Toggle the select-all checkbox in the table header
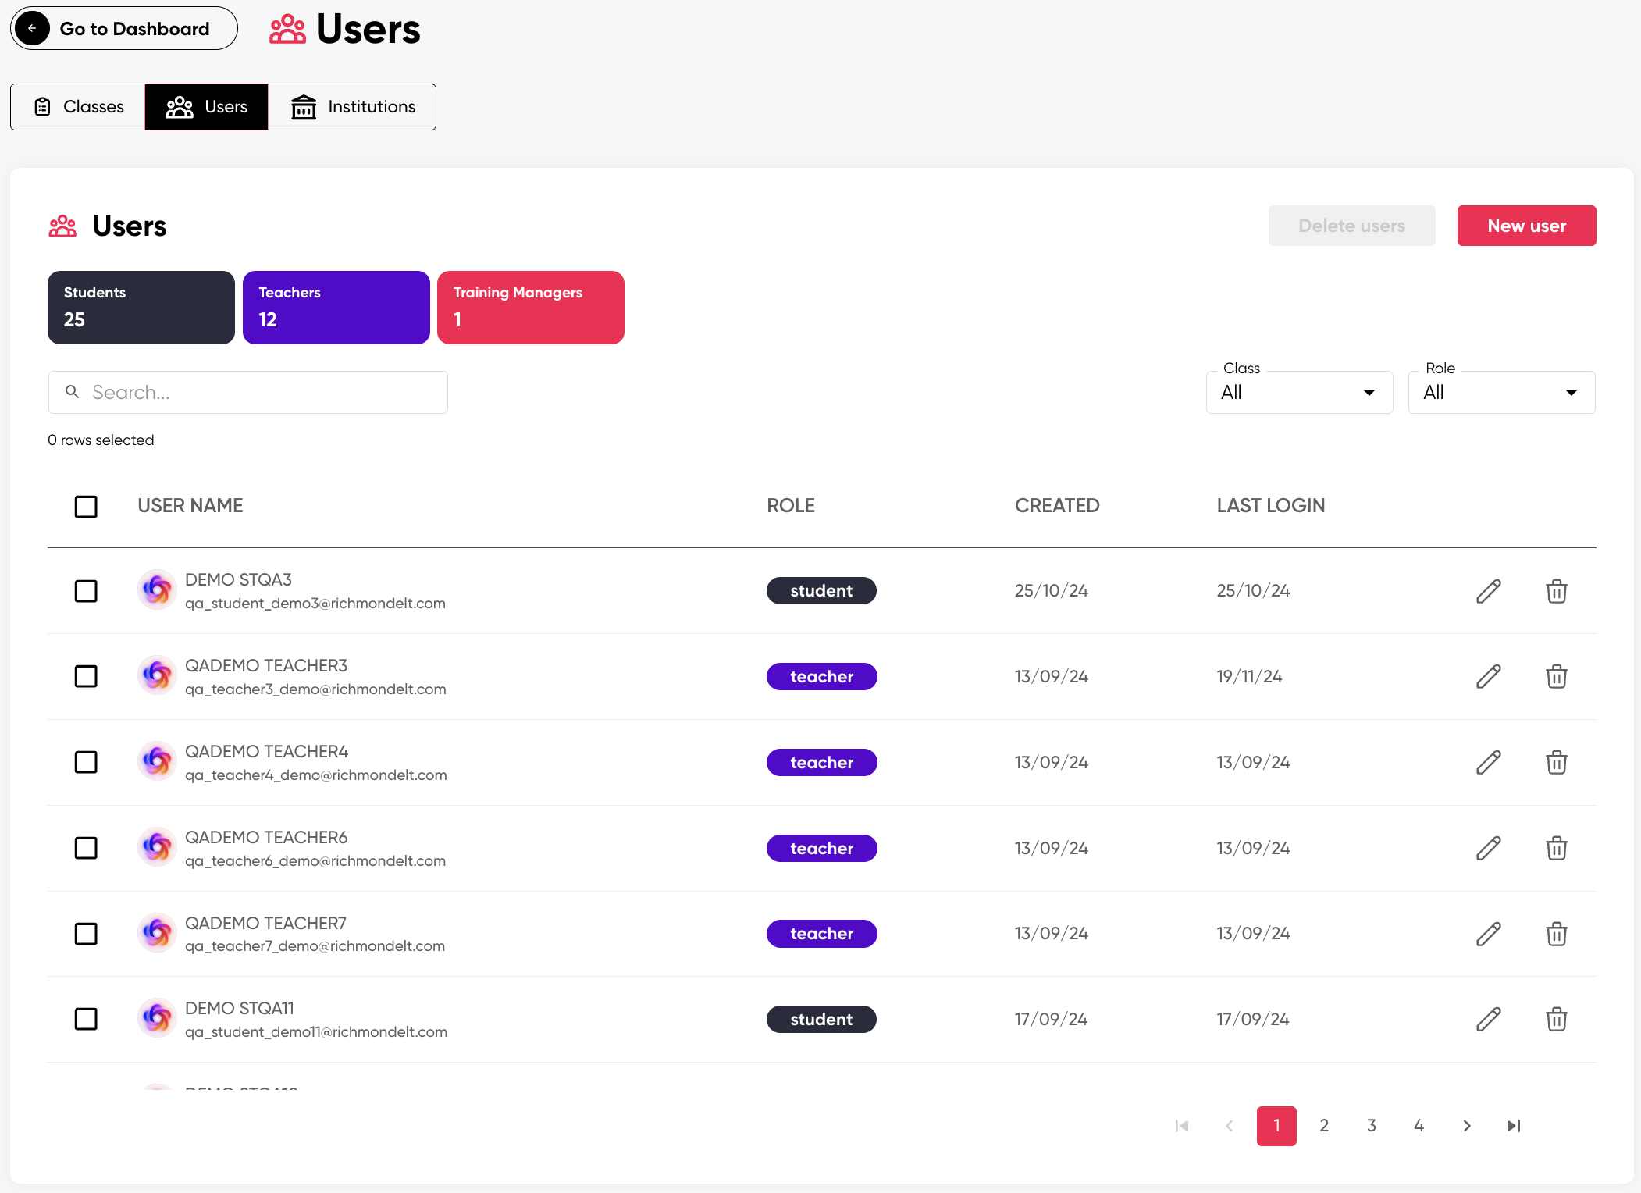 click(86, 507)
